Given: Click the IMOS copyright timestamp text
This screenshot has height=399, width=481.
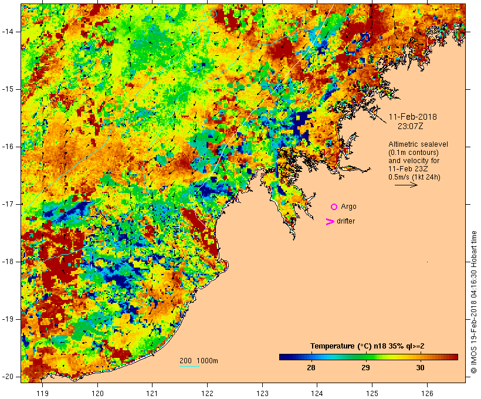Looking at the screenshot, I should point(474,302).
